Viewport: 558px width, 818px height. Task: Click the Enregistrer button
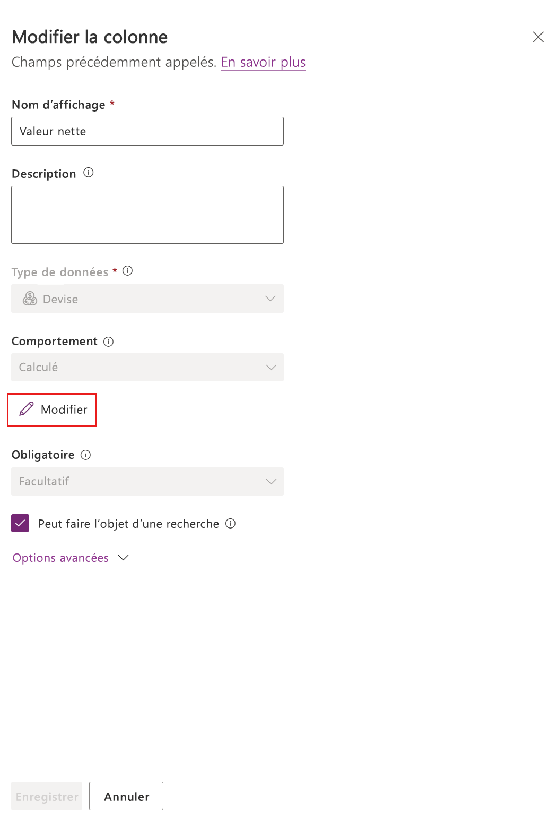click(46, 796)
